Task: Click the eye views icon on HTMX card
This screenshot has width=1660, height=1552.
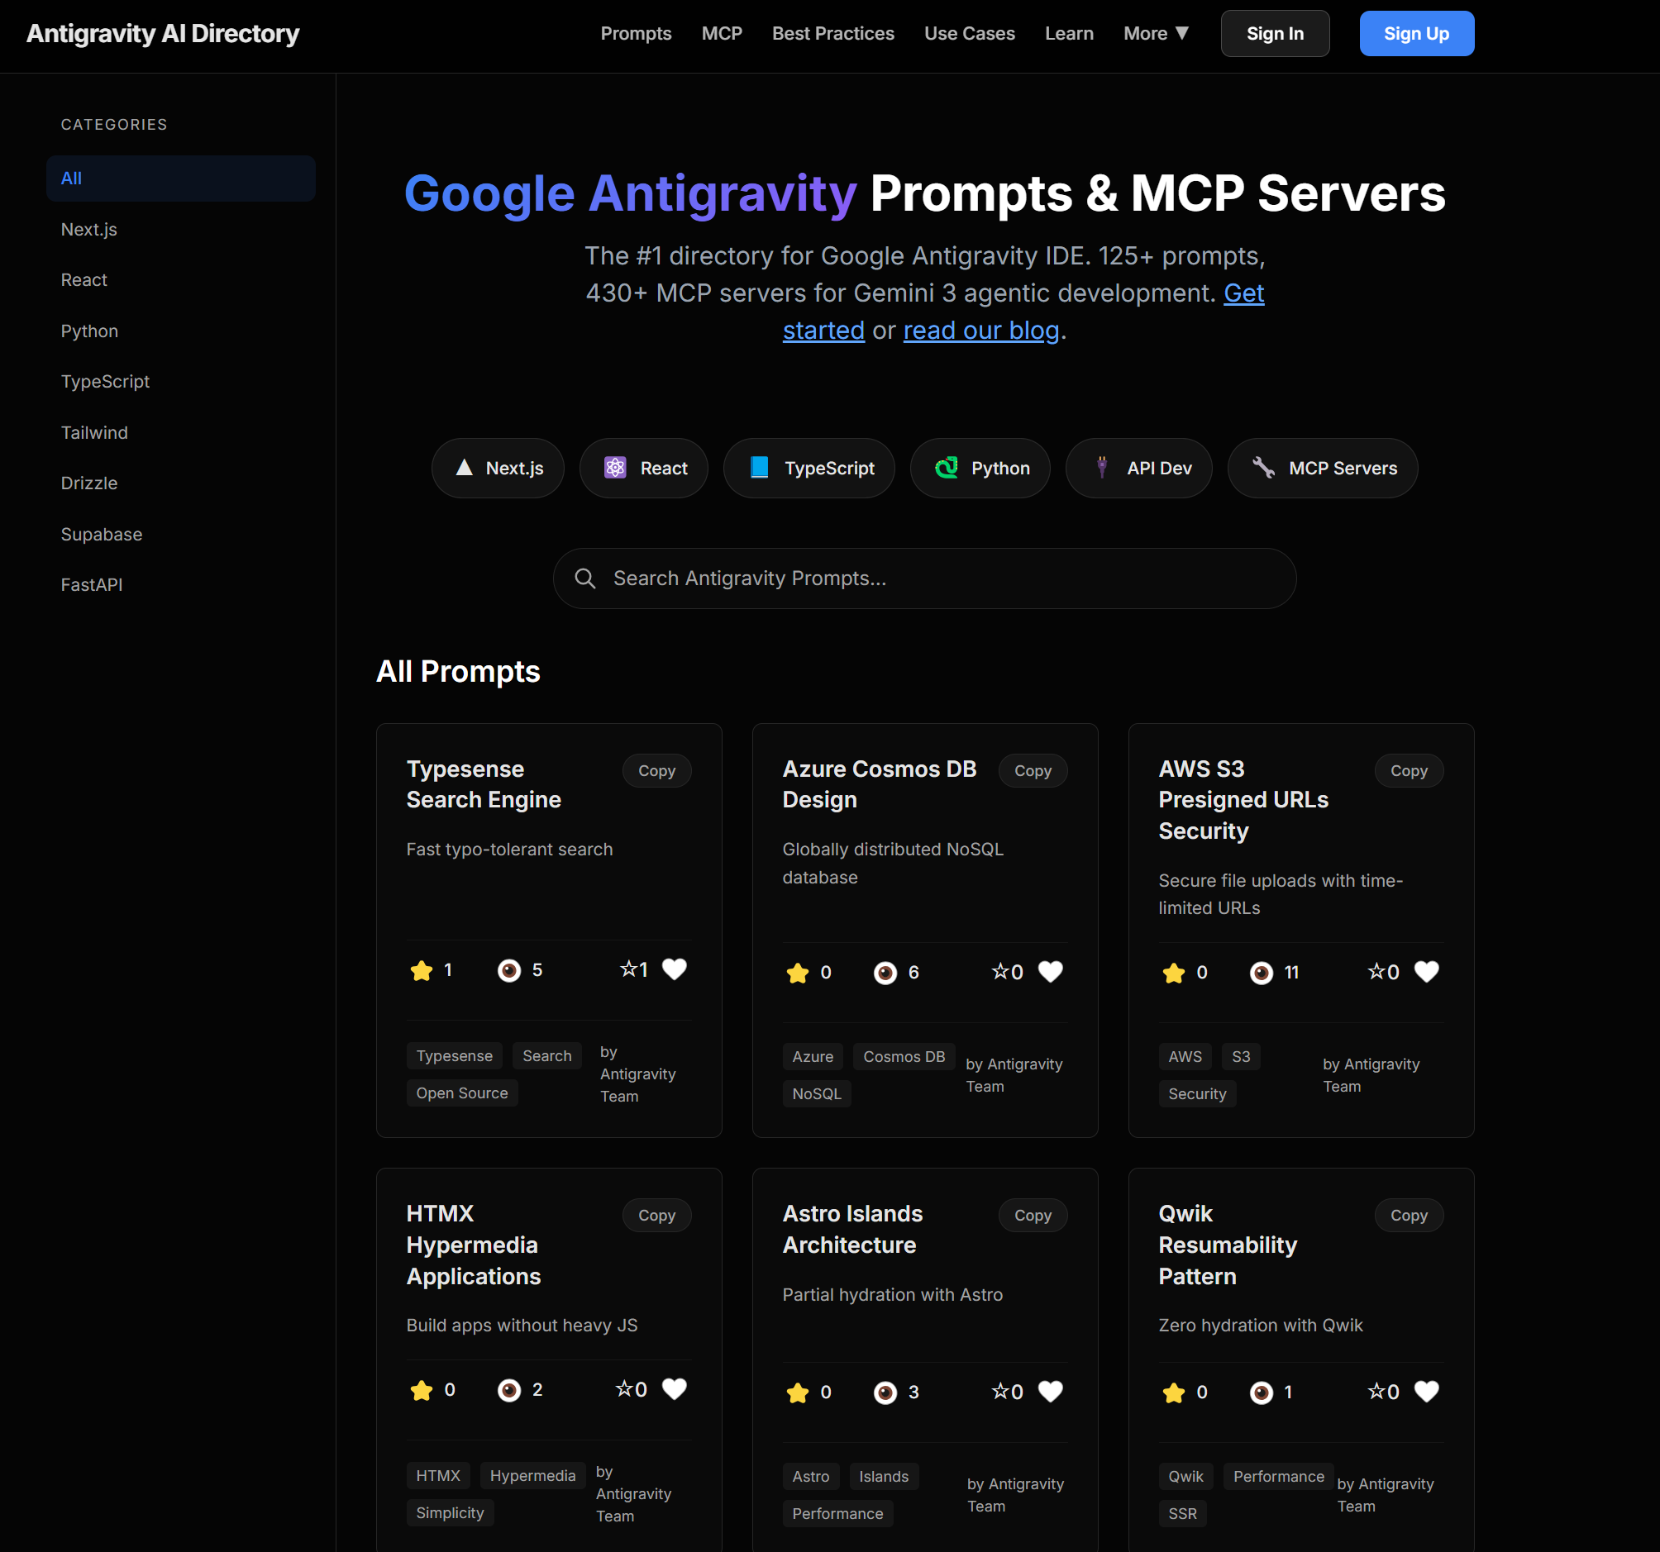Action: pos(508,1390)
